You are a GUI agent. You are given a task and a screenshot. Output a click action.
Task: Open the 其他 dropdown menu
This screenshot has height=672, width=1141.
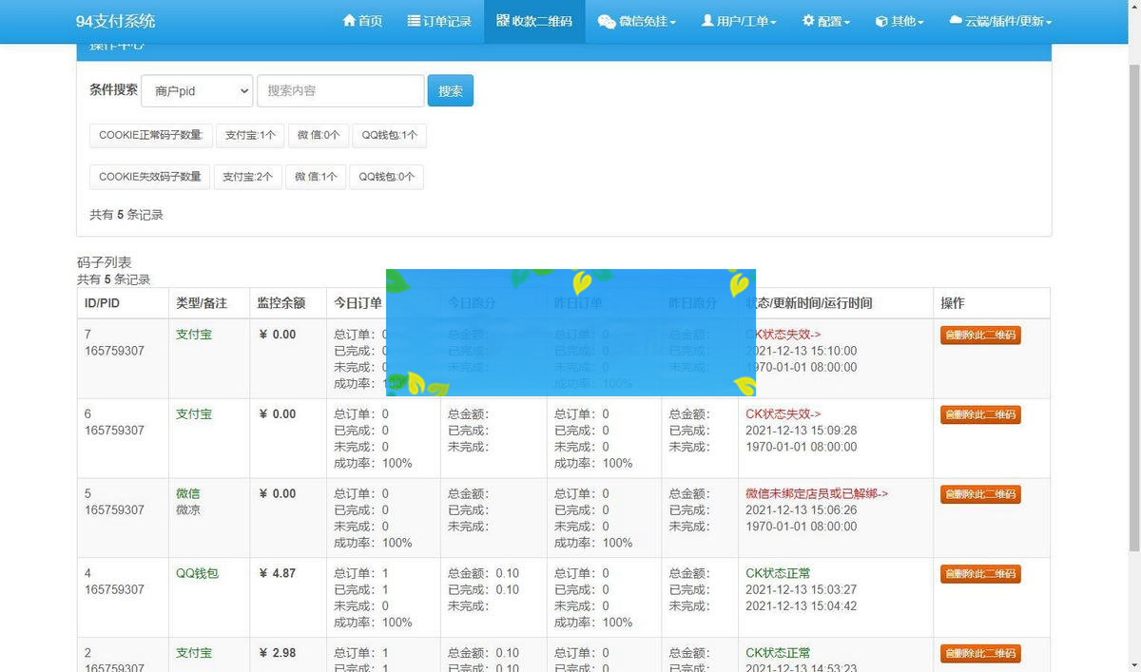899,20
